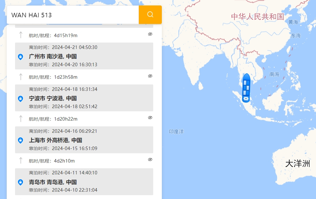Click port pin icon beside 宁波市 宁波港

coord(20,99)
